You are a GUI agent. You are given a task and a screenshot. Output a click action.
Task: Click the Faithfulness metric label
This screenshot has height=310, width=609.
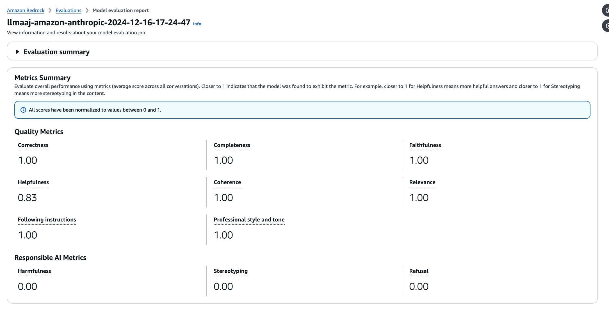425,145
